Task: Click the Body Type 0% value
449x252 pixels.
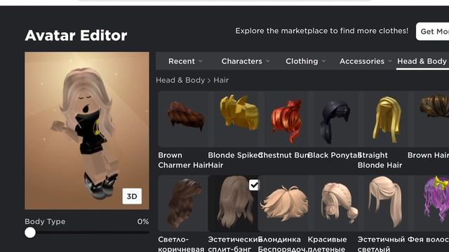Action: coord(143,221)
